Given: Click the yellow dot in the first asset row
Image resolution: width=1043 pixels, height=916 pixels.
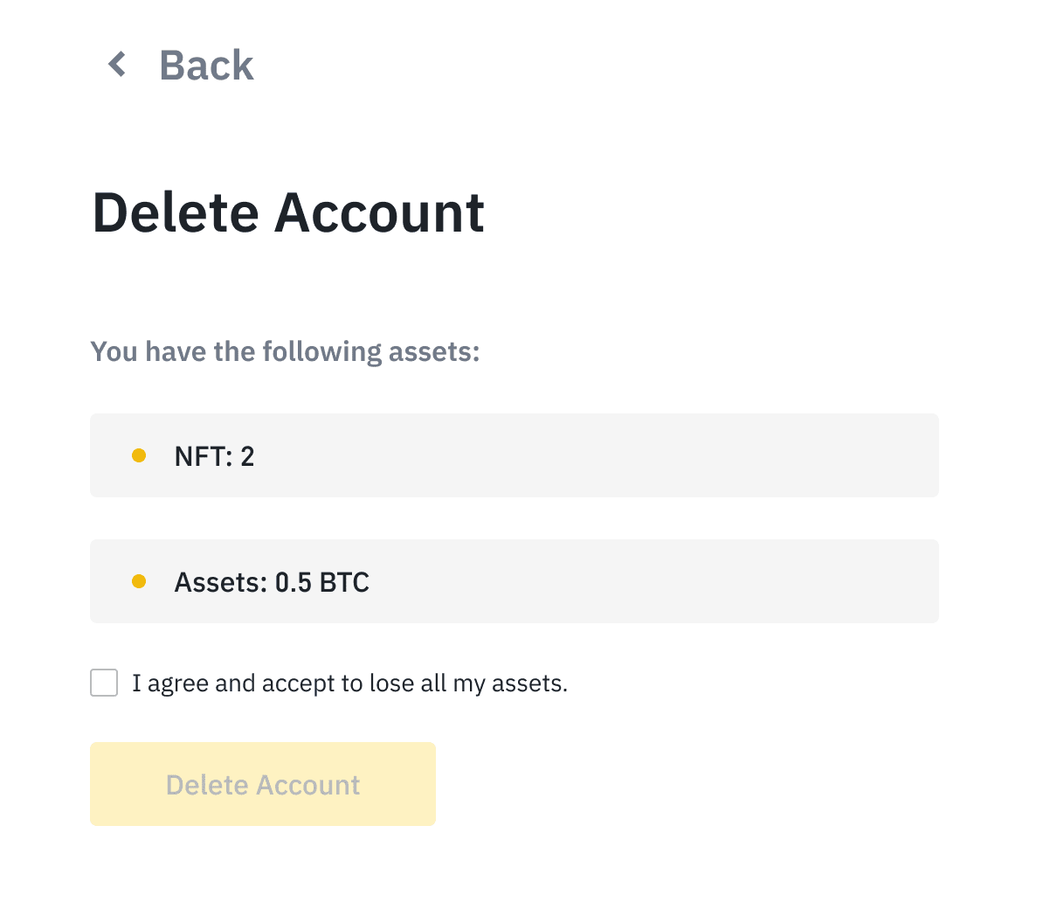Looking at the screenshot, I should click(139, 455).
